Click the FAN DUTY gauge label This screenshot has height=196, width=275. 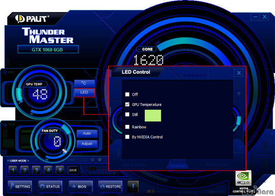tap(49, 131)
